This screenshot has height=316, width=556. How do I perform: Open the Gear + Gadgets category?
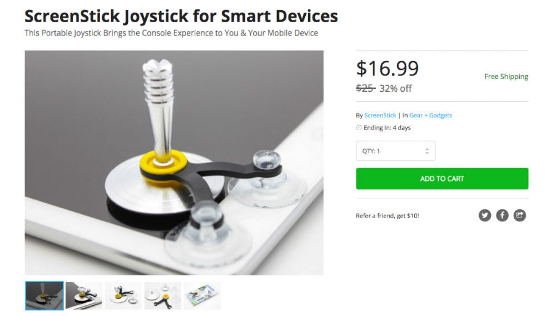click(x=430, y=115)
